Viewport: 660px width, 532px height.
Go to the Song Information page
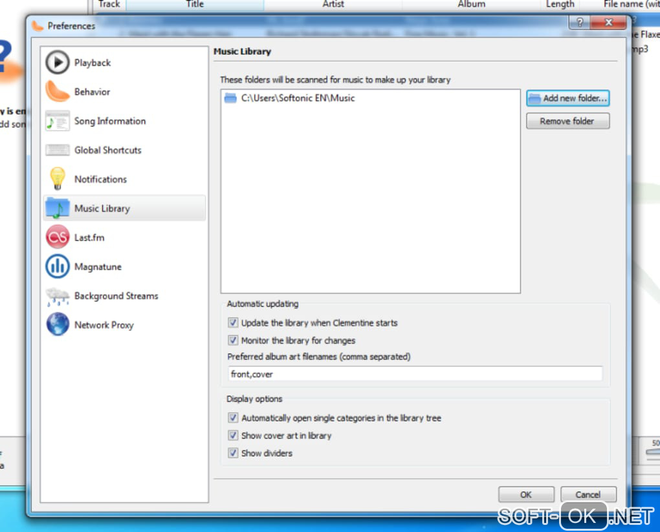(x=124, y=121)
